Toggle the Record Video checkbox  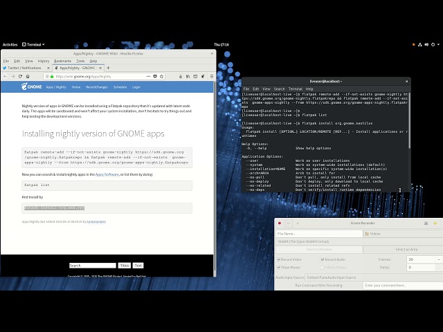pos(278,259)
